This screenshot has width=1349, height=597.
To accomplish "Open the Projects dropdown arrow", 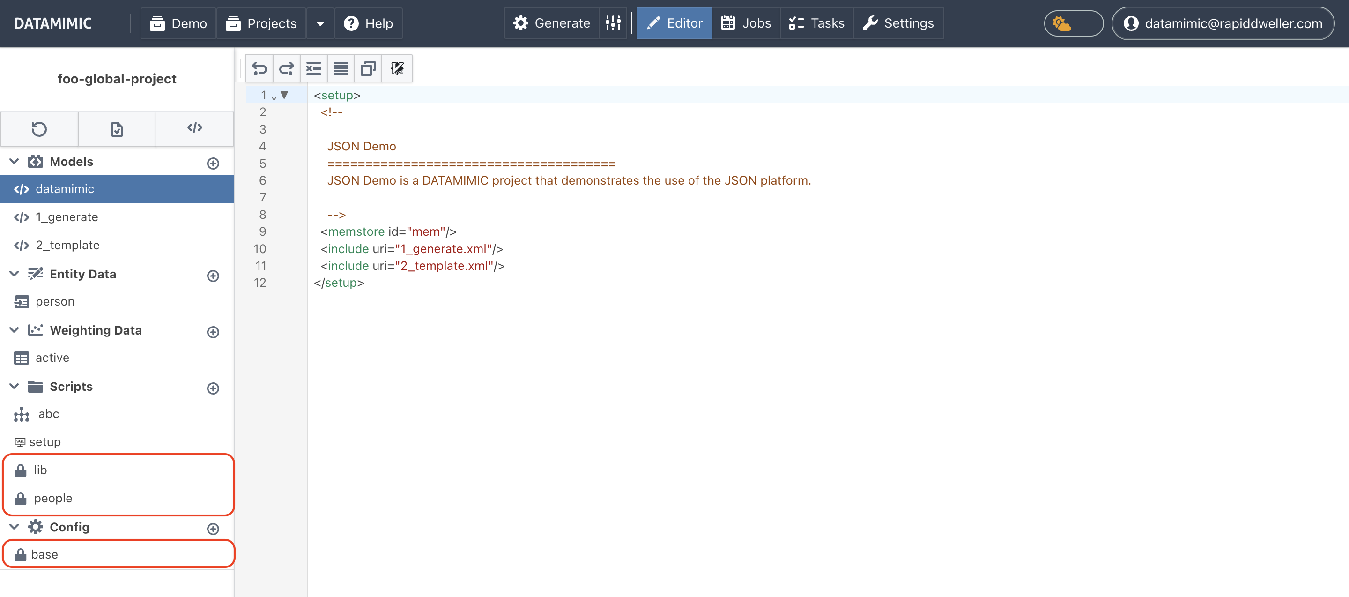I will click(x=320, y=23).
